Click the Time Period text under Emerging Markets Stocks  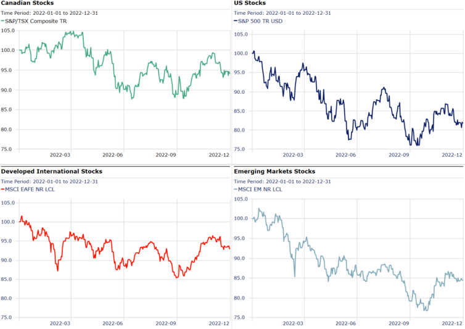[x=282, y=181]
